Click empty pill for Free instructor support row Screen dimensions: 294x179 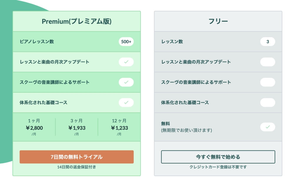click(268, 82)
